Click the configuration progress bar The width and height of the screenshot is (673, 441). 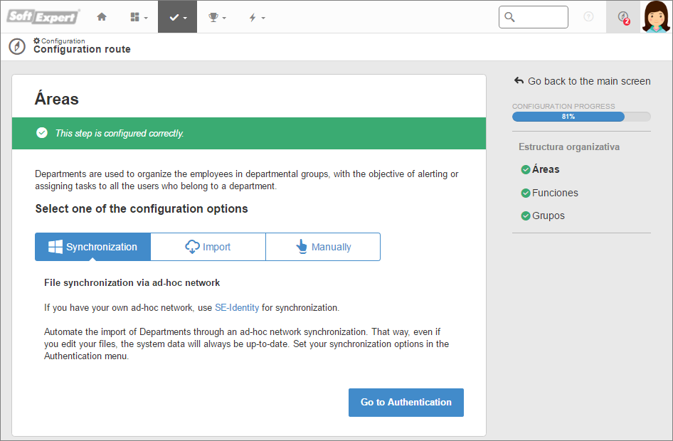pyautogui.click(x=581, y=117)
